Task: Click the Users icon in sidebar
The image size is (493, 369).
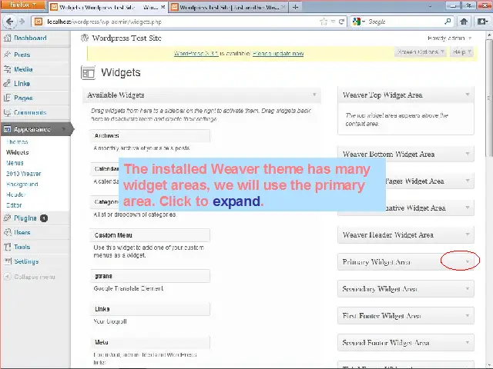Action: [8, 232]
